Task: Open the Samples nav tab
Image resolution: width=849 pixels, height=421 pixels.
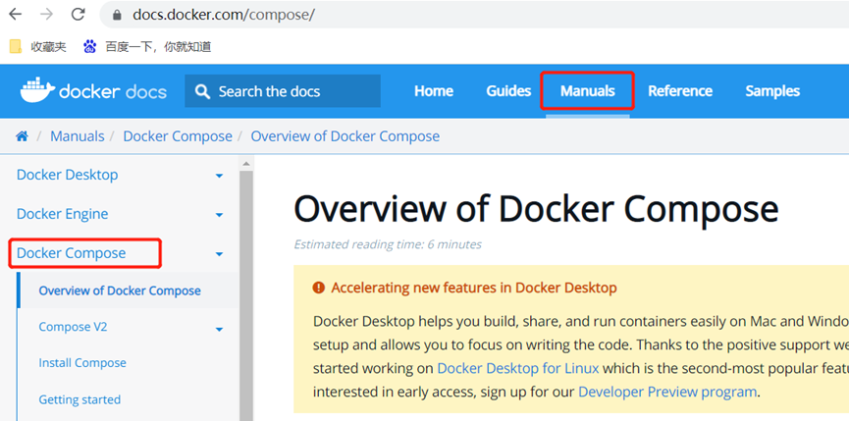Action: (x=772, y=91)
